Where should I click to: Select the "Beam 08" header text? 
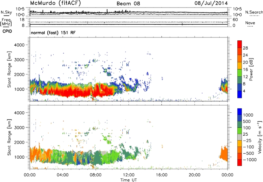128,4
